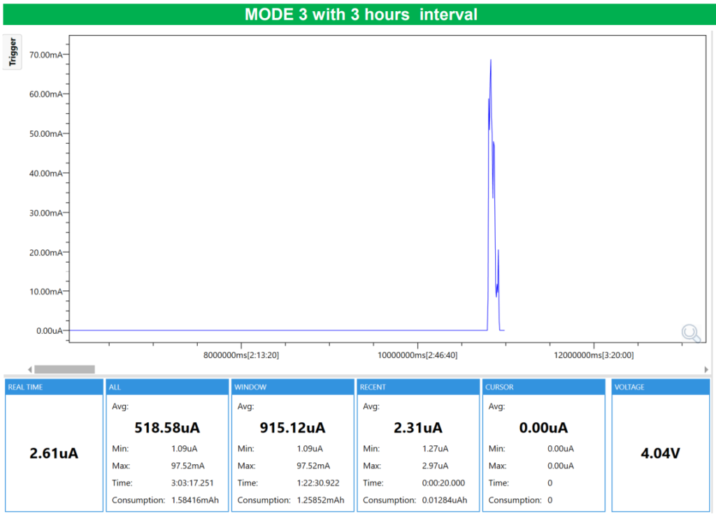Click the 2.61uA real-time current value
The image size is (716, 518).
coord(54,453)
